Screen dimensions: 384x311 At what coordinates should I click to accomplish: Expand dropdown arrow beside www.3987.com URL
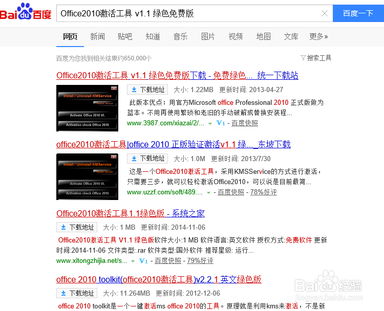click(x=210, y=124)
